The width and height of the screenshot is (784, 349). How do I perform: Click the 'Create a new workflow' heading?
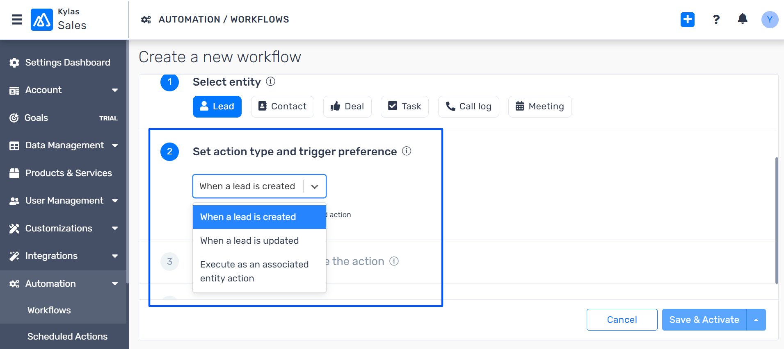(220, 57)
